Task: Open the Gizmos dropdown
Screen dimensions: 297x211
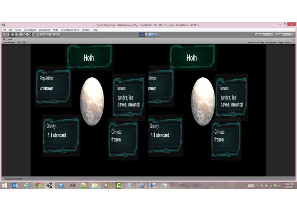Action: (x=289, y=42)
